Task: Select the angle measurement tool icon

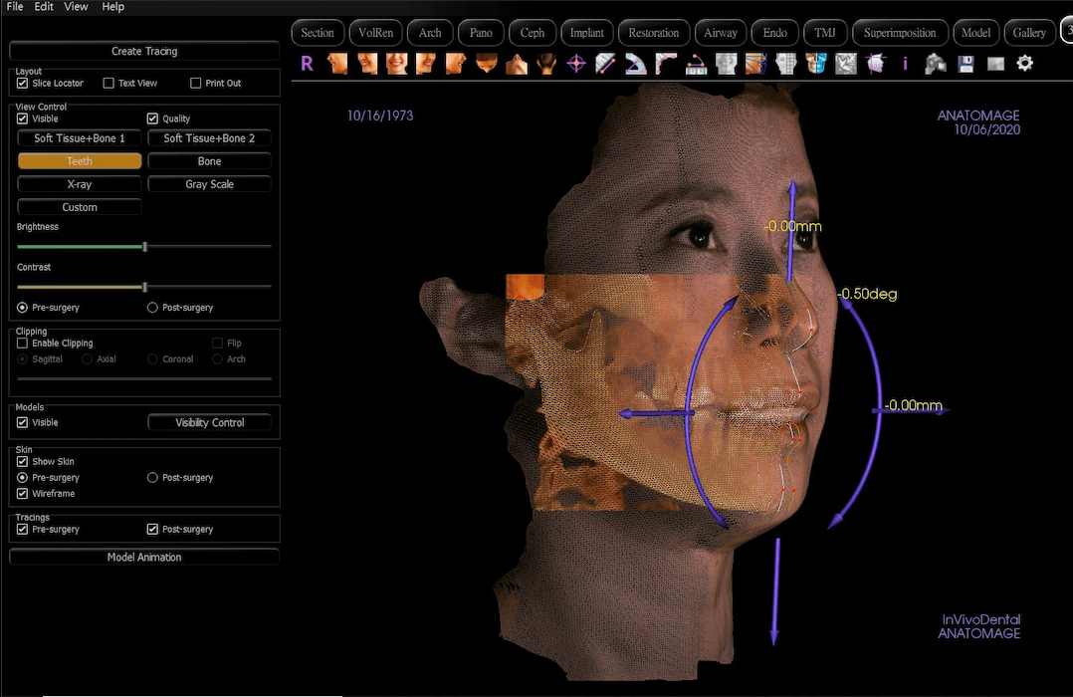Action: [636, 64]
